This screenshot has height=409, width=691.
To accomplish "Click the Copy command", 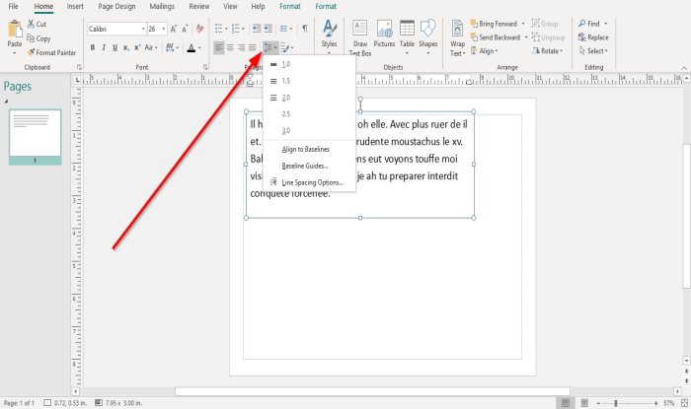I will click(x=38, y=38).
